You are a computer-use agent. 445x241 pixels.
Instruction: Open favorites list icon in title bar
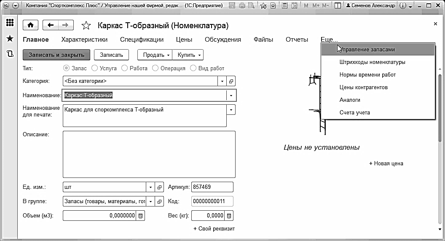point(273,5)
